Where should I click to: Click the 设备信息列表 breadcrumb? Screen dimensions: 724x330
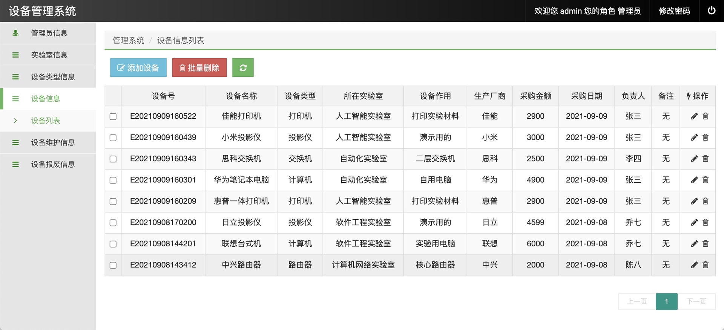coord(181,40)
